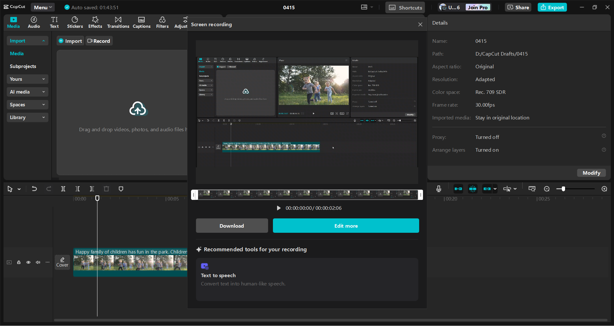Mute the main video track
Image resolution: width=614 pixels, height=326 pixels.
[x=38, y=262]
